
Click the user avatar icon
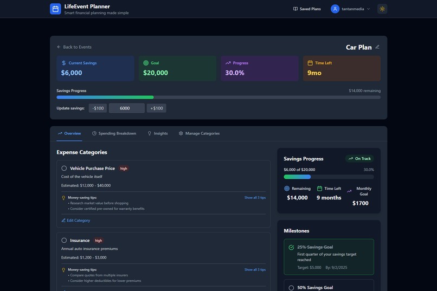pos(335,9)
